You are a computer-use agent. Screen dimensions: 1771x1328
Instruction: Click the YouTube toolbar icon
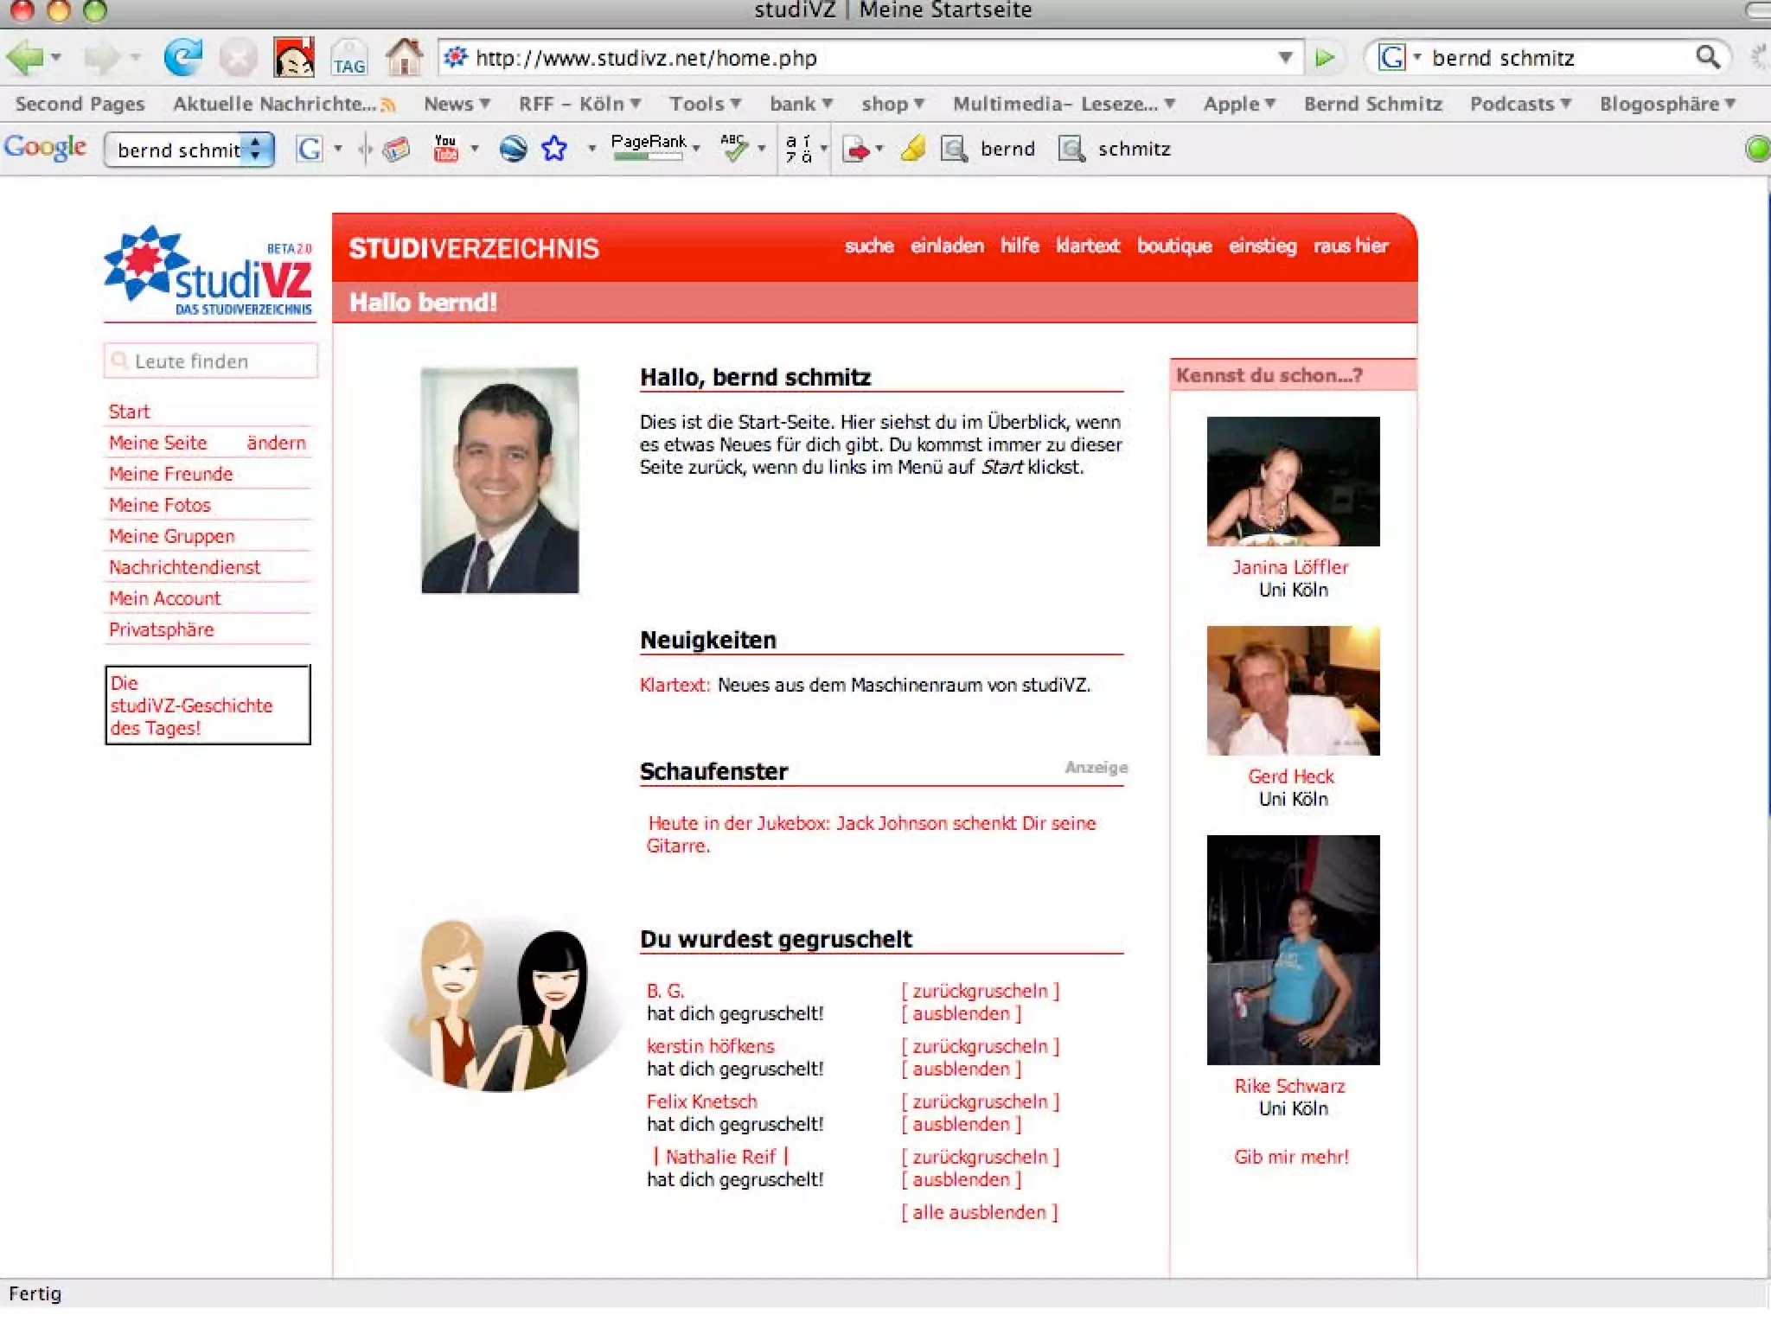(x=445, y=149)
